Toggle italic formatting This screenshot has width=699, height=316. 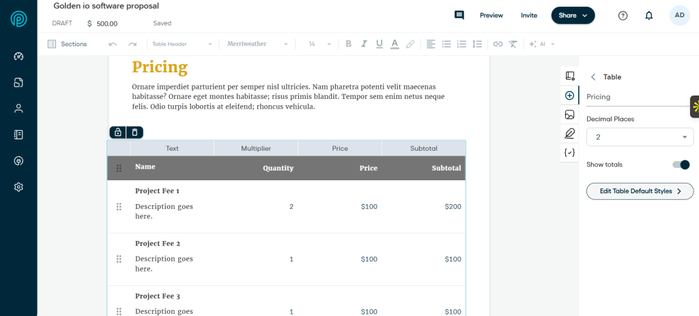pos(365,44)
